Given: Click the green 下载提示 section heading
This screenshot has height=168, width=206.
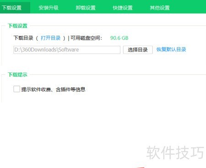Looking at the screenshot, I should click(x=18, y=75).
